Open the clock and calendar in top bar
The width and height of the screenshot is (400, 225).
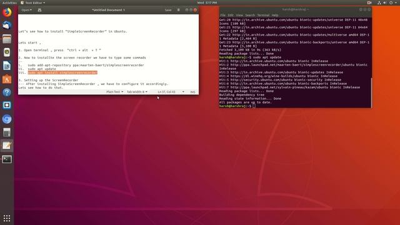207,2
